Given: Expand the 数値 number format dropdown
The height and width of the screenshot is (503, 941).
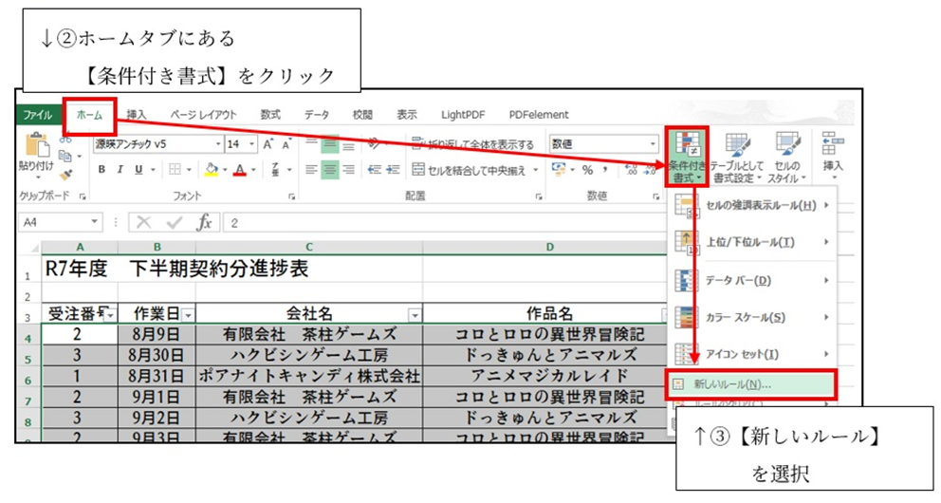Looking at the screenshot, I should tap(653, 144).
